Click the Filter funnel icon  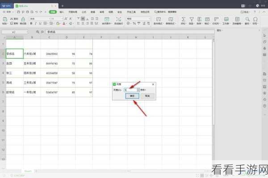(192, 19)
